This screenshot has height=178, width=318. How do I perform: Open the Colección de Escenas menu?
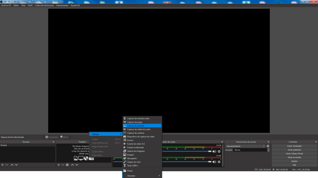tap(44, 6)
